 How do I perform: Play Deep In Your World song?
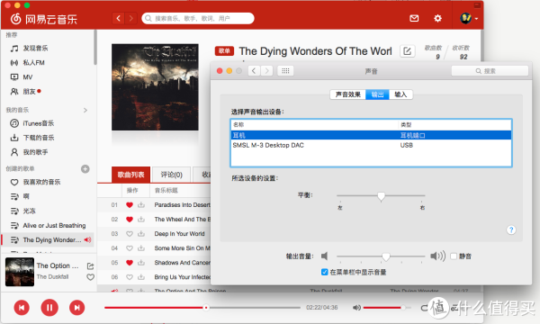(x=179, y=234)
